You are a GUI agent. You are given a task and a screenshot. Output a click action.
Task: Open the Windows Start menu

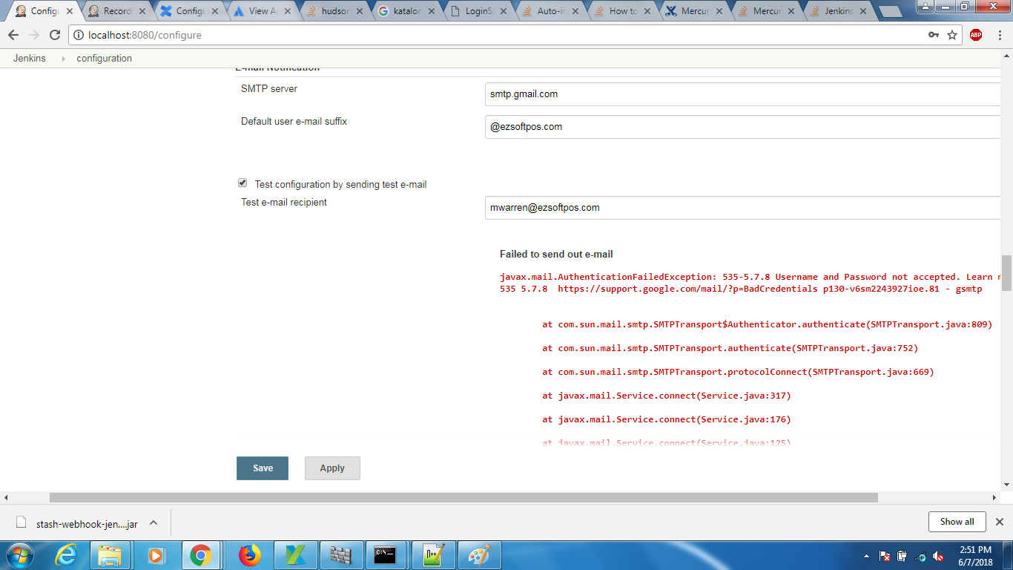pos(19,555)
